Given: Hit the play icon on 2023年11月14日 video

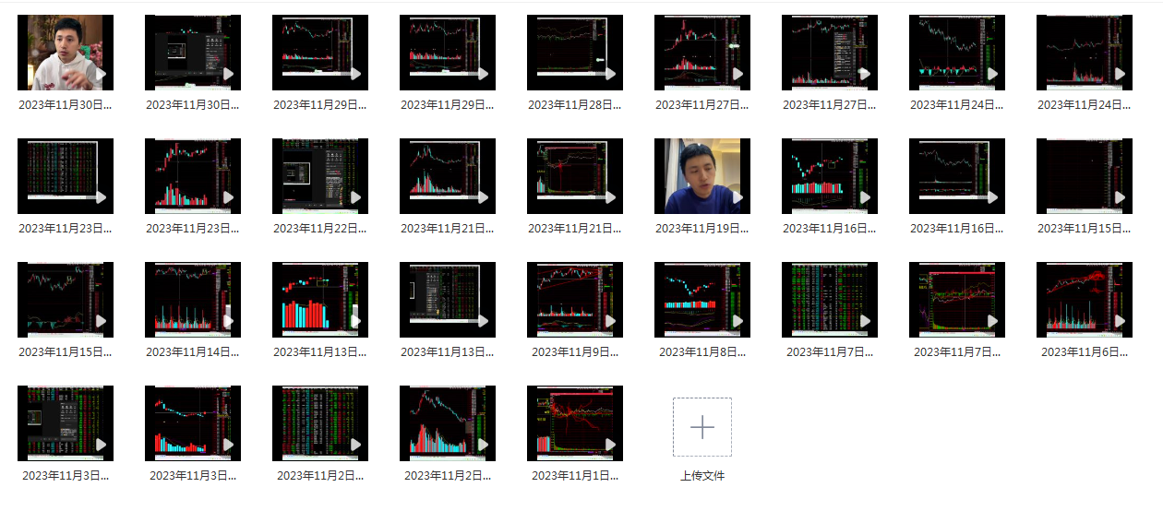Looking at the screenshot, I should (228, 321).
